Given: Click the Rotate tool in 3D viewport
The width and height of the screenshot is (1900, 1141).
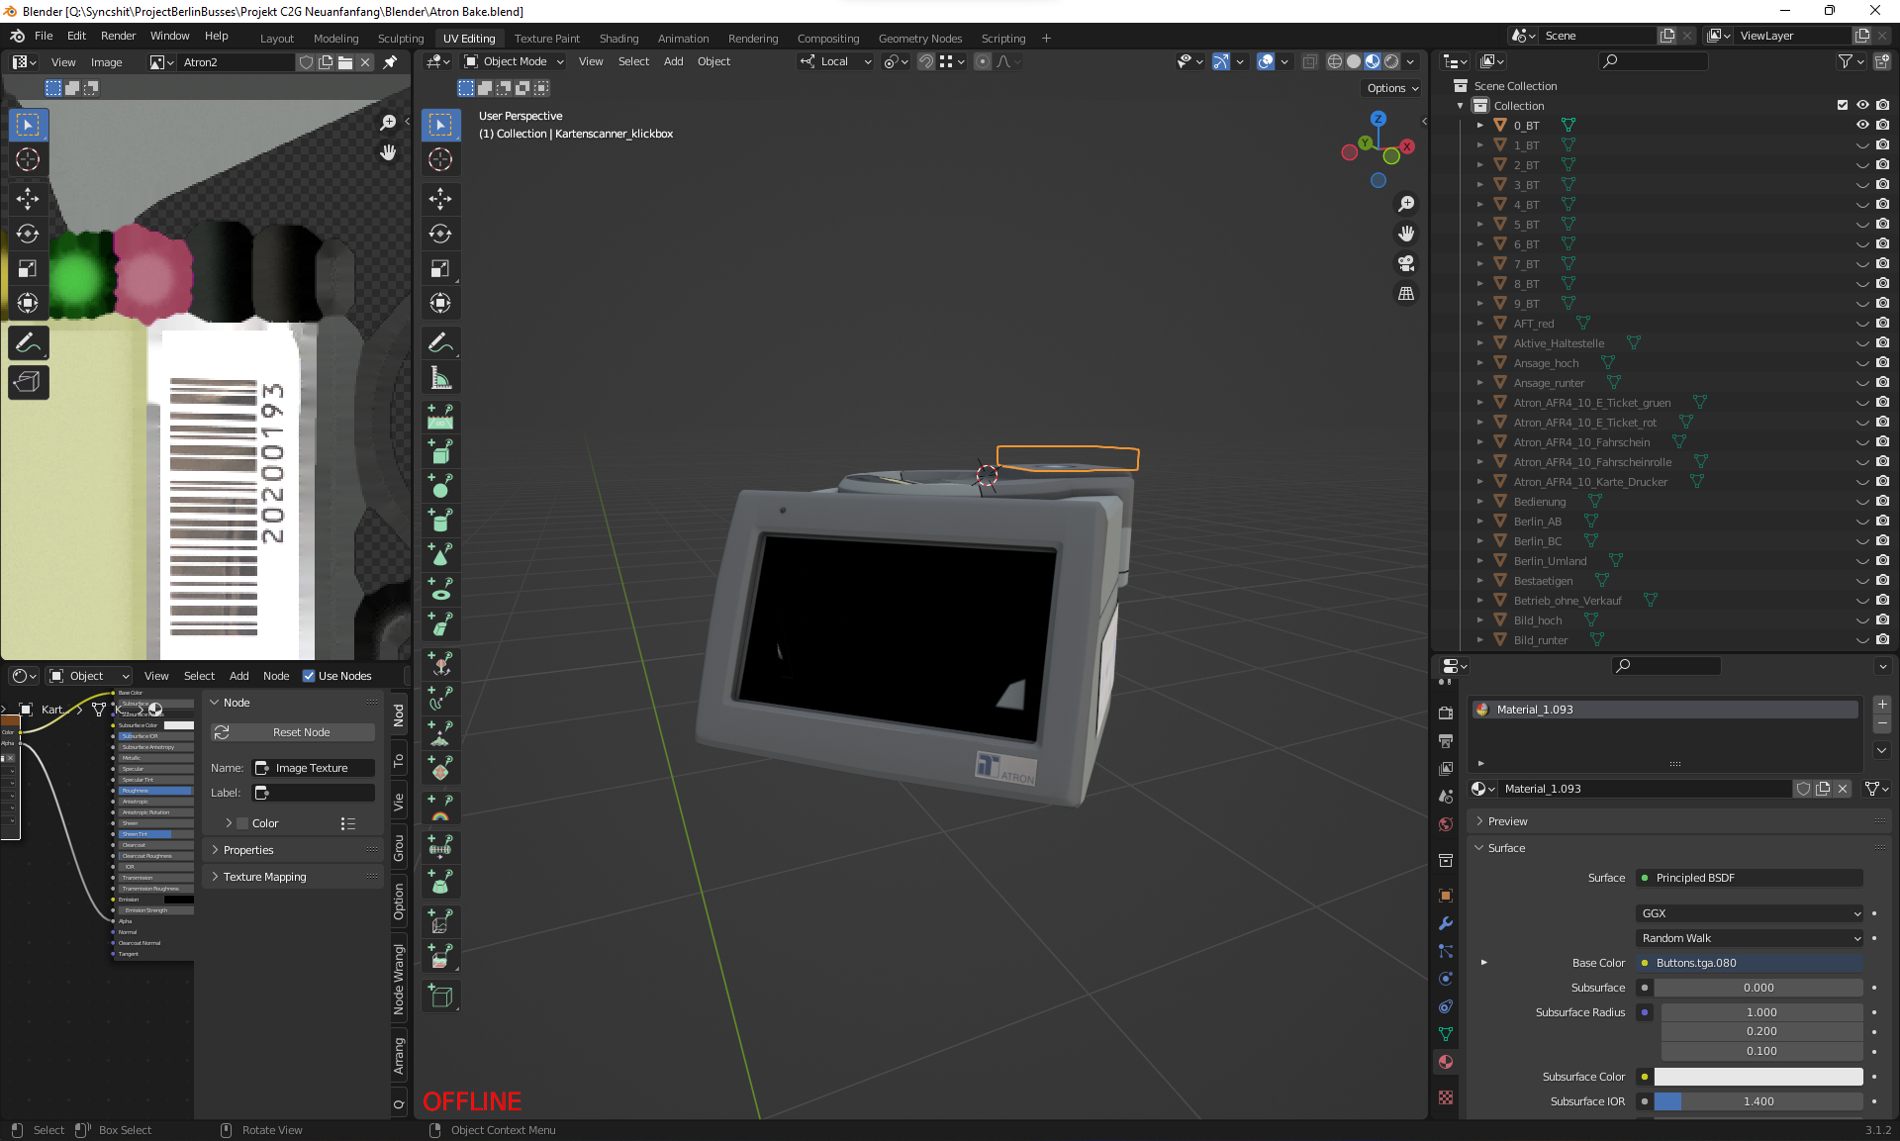Looking at the screenshot, I should pyautogui.click(x=440, y=234).
